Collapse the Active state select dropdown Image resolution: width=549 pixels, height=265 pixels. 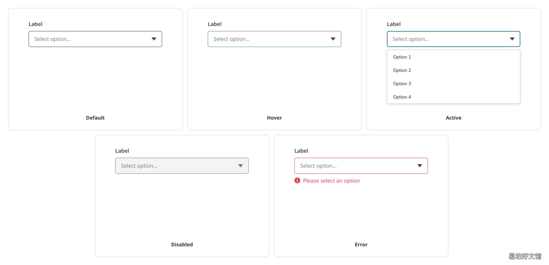(453, 39)
